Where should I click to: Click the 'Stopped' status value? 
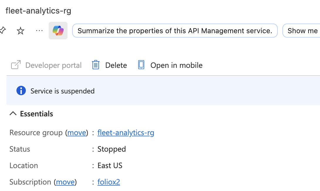pyautogui.click(x=112, y=149)
